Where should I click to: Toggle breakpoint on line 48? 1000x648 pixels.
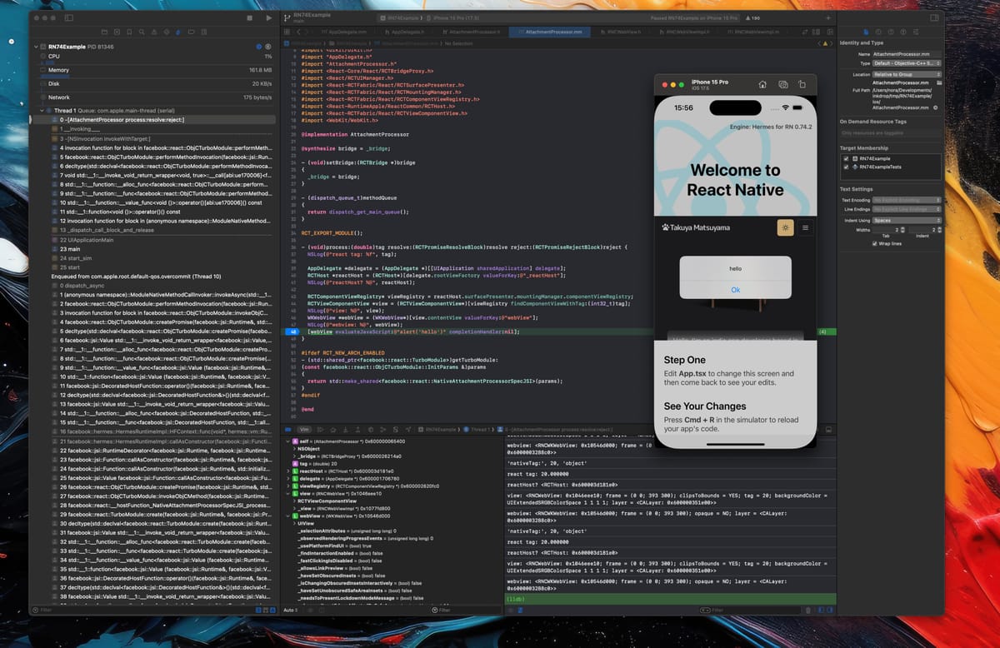pyautogui.click(x=291, y=331)
